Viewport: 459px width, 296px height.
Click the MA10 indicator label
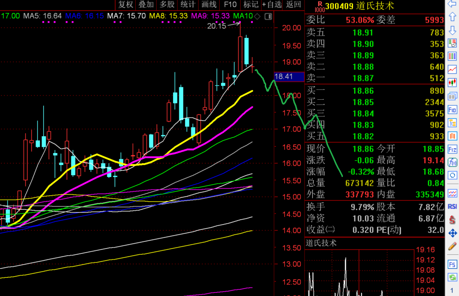[x=243, y=16]
